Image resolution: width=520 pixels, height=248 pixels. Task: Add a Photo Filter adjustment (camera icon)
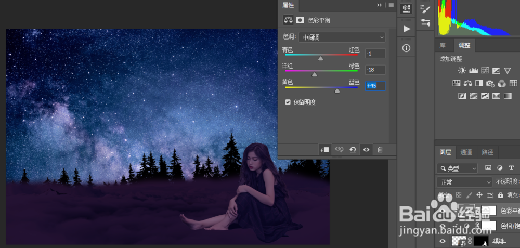coord(490,83)
